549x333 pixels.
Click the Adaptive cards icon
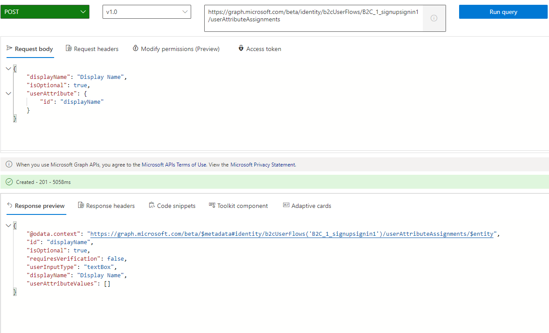pos(286,205)
